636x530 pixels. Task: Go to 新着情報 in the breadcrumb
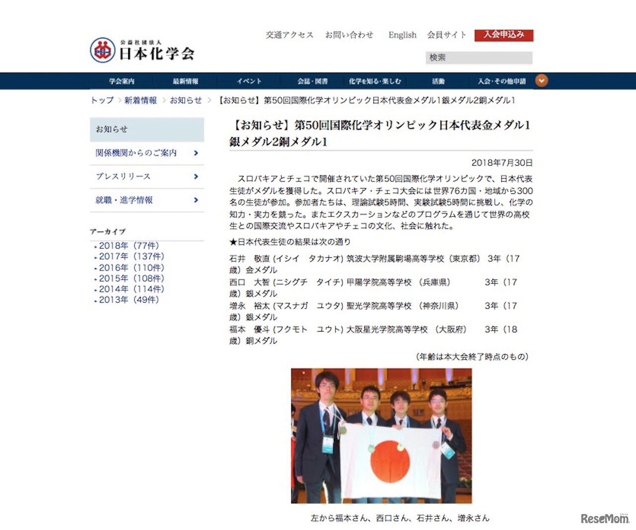click(141, 100)
